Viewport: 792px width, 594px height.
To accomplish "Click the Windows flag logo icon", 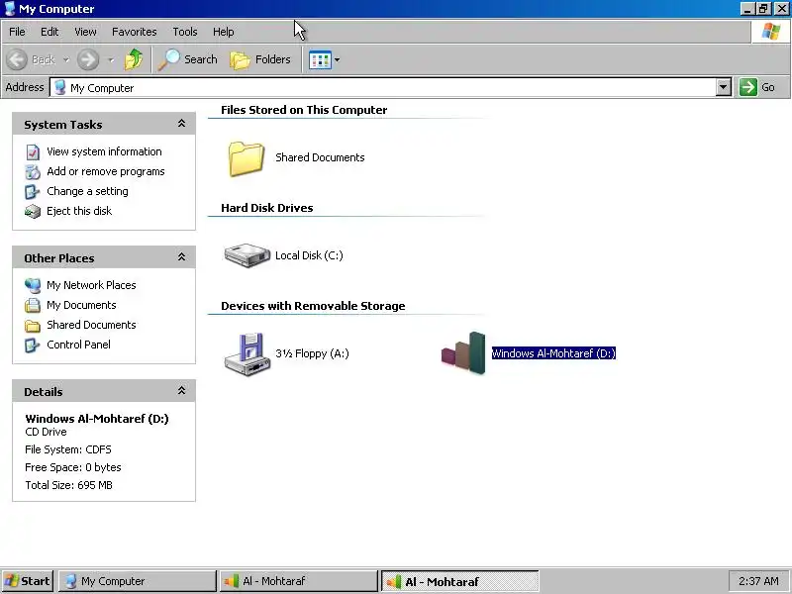I will pyautogui.click(x=771, y=32).
